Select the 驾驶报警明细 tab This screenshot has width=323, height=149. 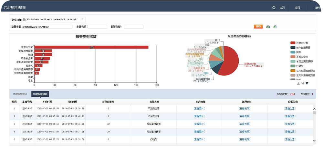tap(40, 94)
